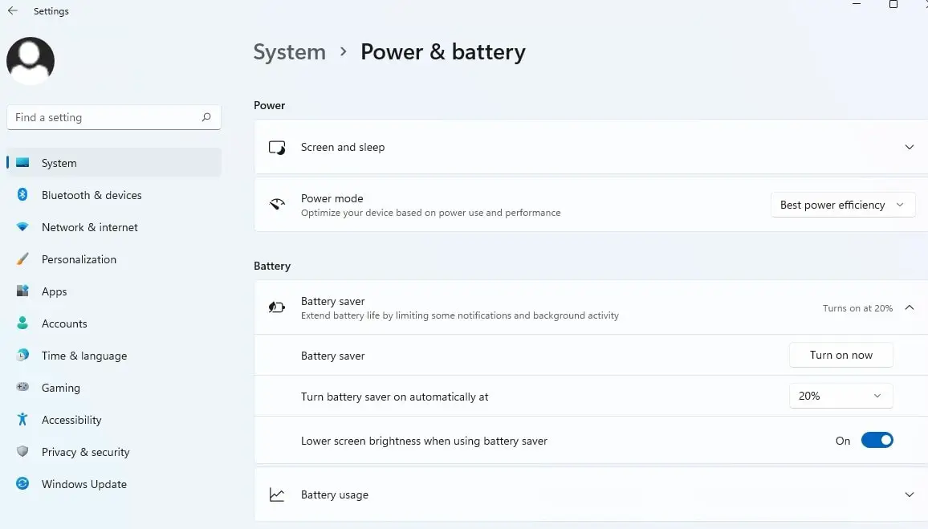928x529 pixels.
Task: Click the Accessibility figure icon
Action: click(22, 420)
